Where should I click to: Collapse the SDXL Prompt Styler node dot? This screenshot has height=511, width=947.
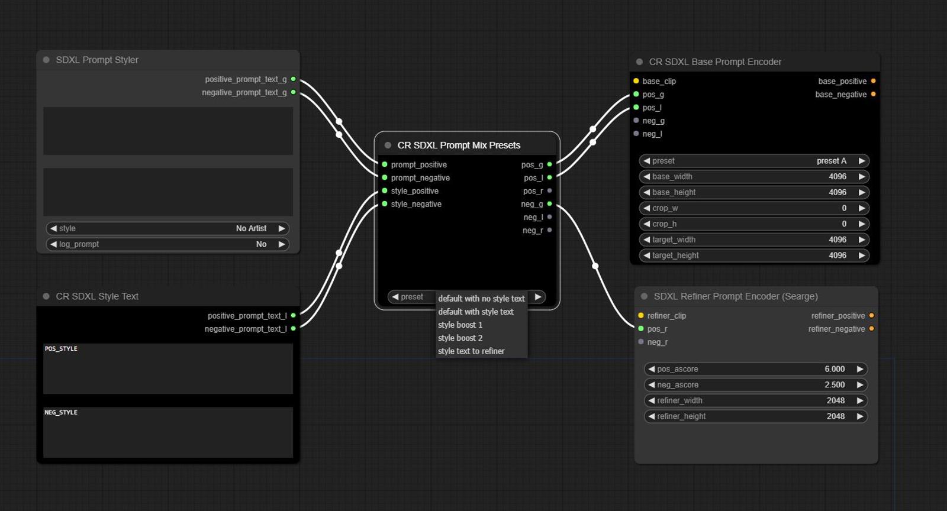[46, 60]
